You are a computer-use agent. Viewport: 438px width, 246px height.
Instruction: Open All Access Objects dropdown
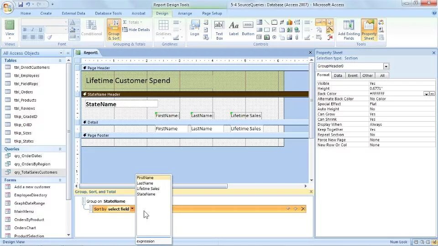pos(61,53)
